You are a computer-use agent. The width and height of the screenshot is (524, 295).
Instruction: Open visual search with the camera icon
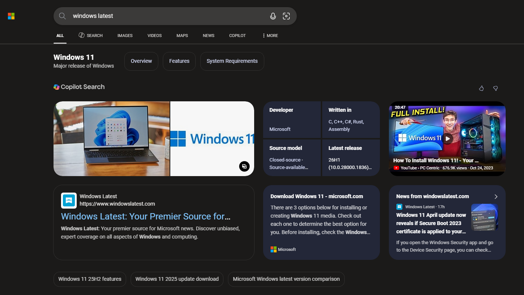pyautogui.click(x=286, y=16)
